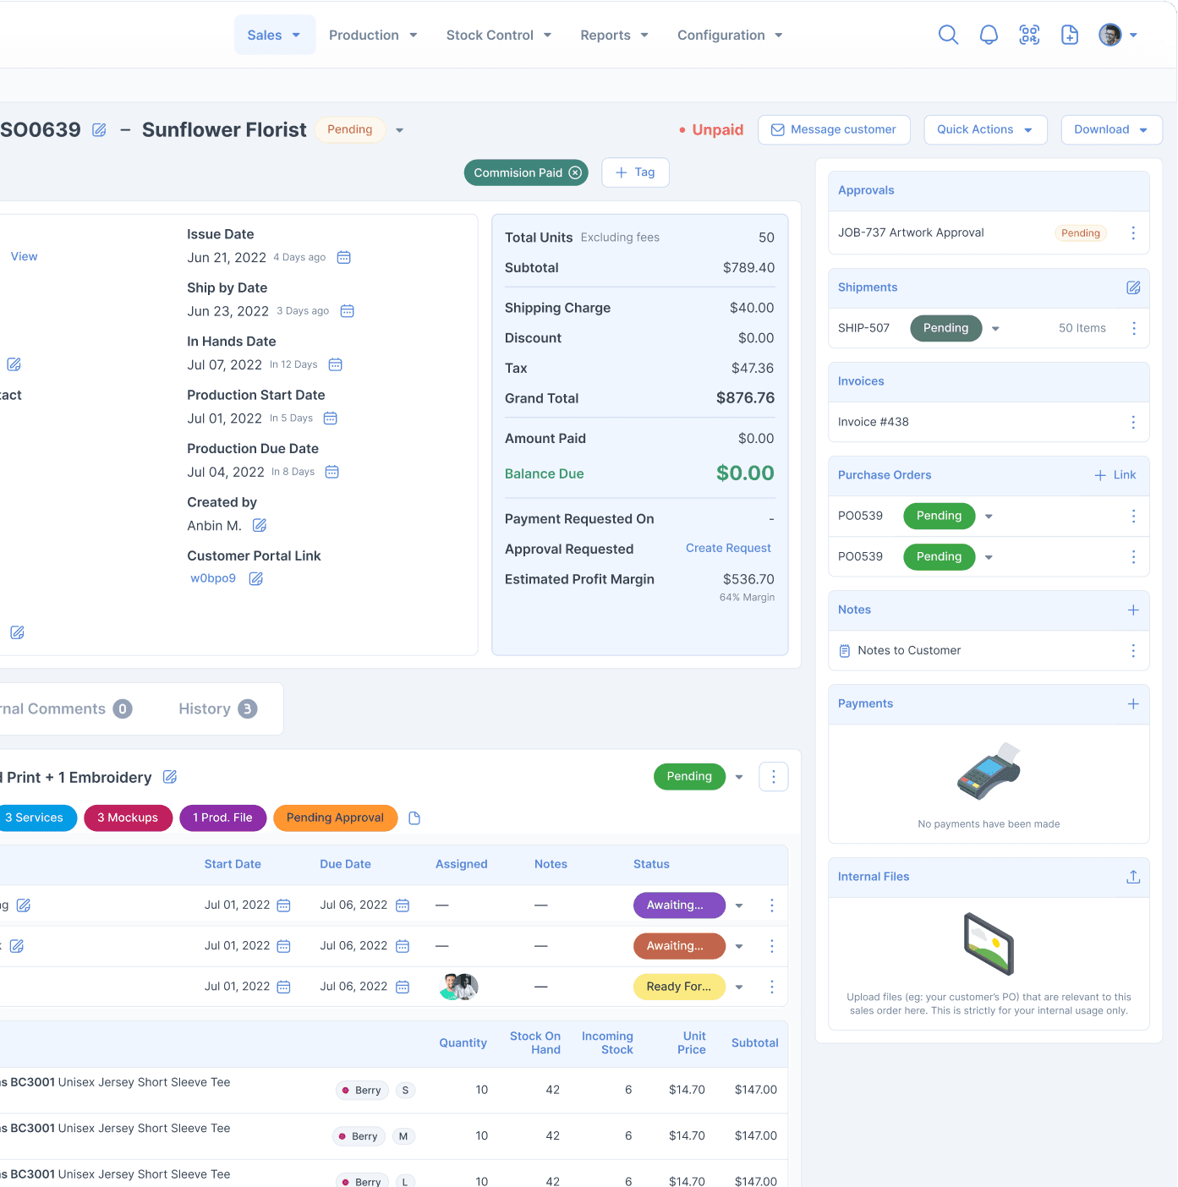
Task: Click the Pending Approval orange badge
Action: 335,818
